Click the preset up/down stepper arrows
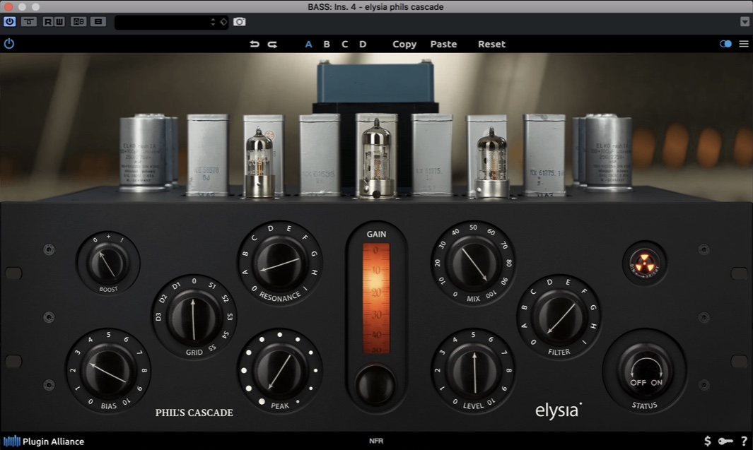This screenshot has height=450, width=753. point(213,22)
